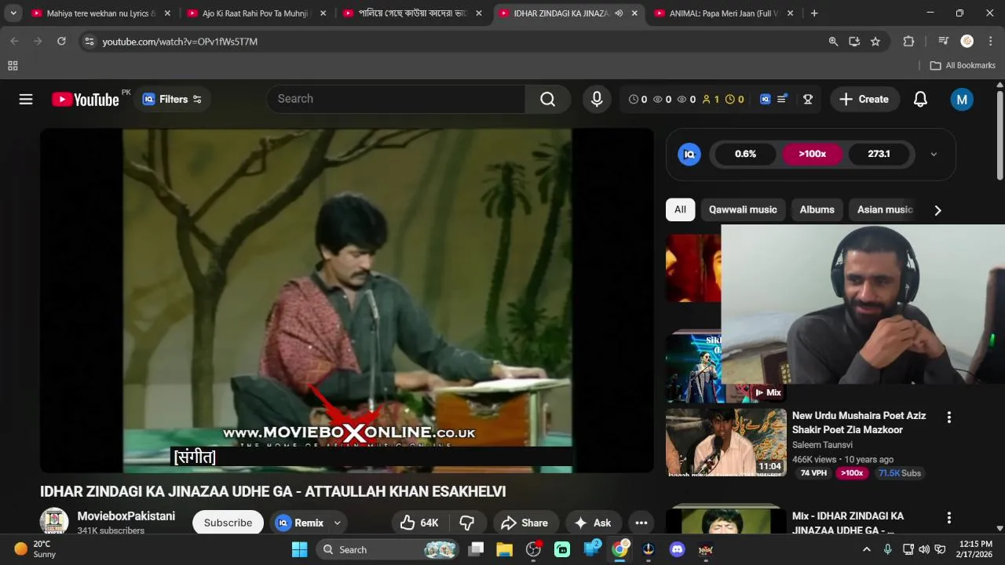
Task: Open the vidIQ trophy achievements icon
Action: 807,100
